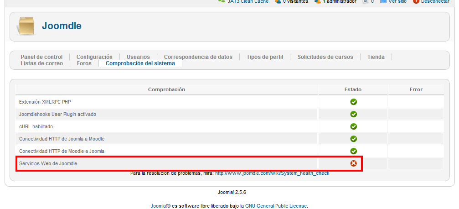
Task: Go to Correspondencia de datos tab
Action: pyautogui.click(x=198, y=57)
